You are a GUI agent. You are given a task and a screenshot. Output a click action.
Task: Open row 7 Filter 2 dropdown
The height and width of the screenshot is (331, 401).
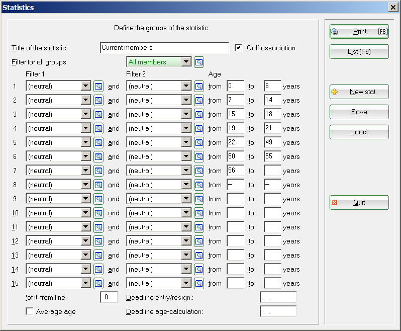click(186, 171)
